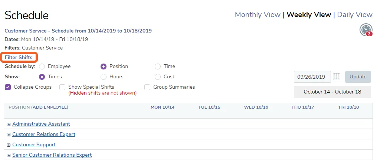Check the Show Special Shifts checkbox

pyautogui.click(x=62, y=87)
